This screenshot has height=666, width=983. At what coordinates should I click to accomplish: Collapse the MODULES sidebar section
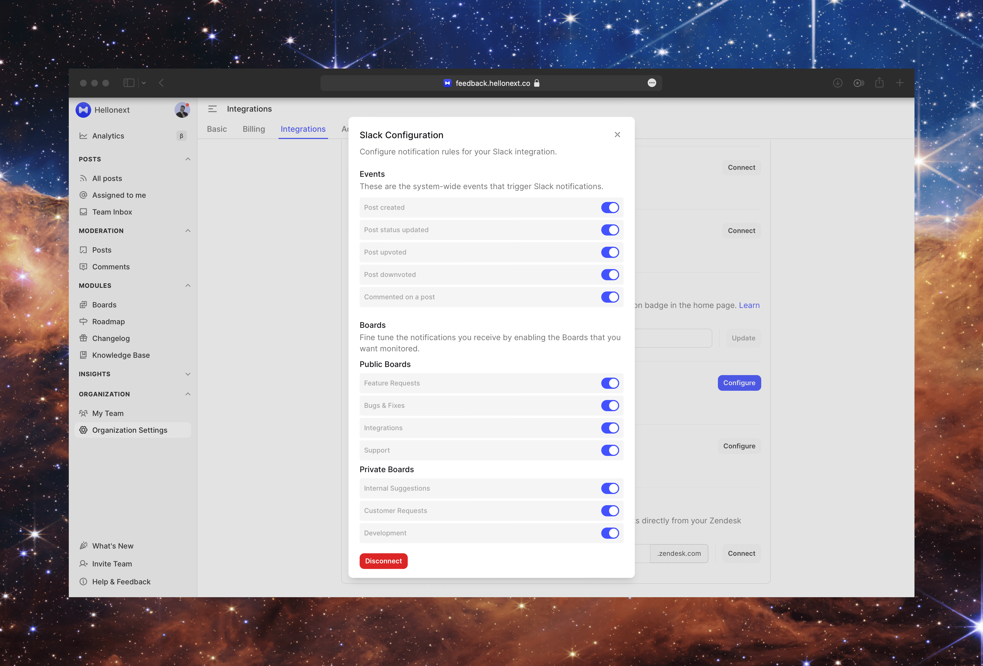(188, 285)
